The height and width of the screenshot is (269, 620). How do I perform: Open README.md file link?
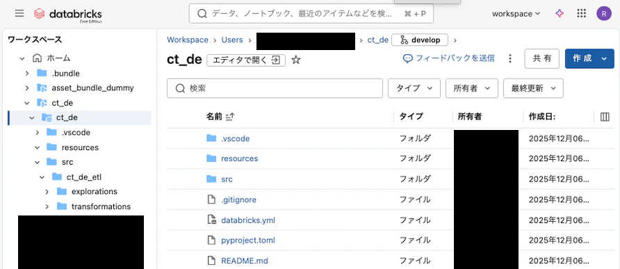pos(245,261)
